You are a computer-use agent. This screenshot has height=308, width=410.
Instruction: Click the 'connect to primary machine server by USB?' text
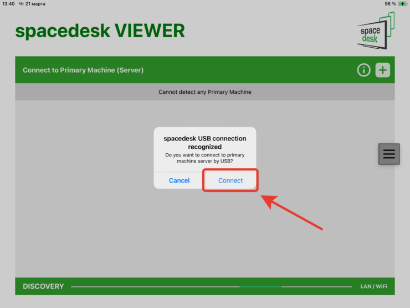pos(204,158)
